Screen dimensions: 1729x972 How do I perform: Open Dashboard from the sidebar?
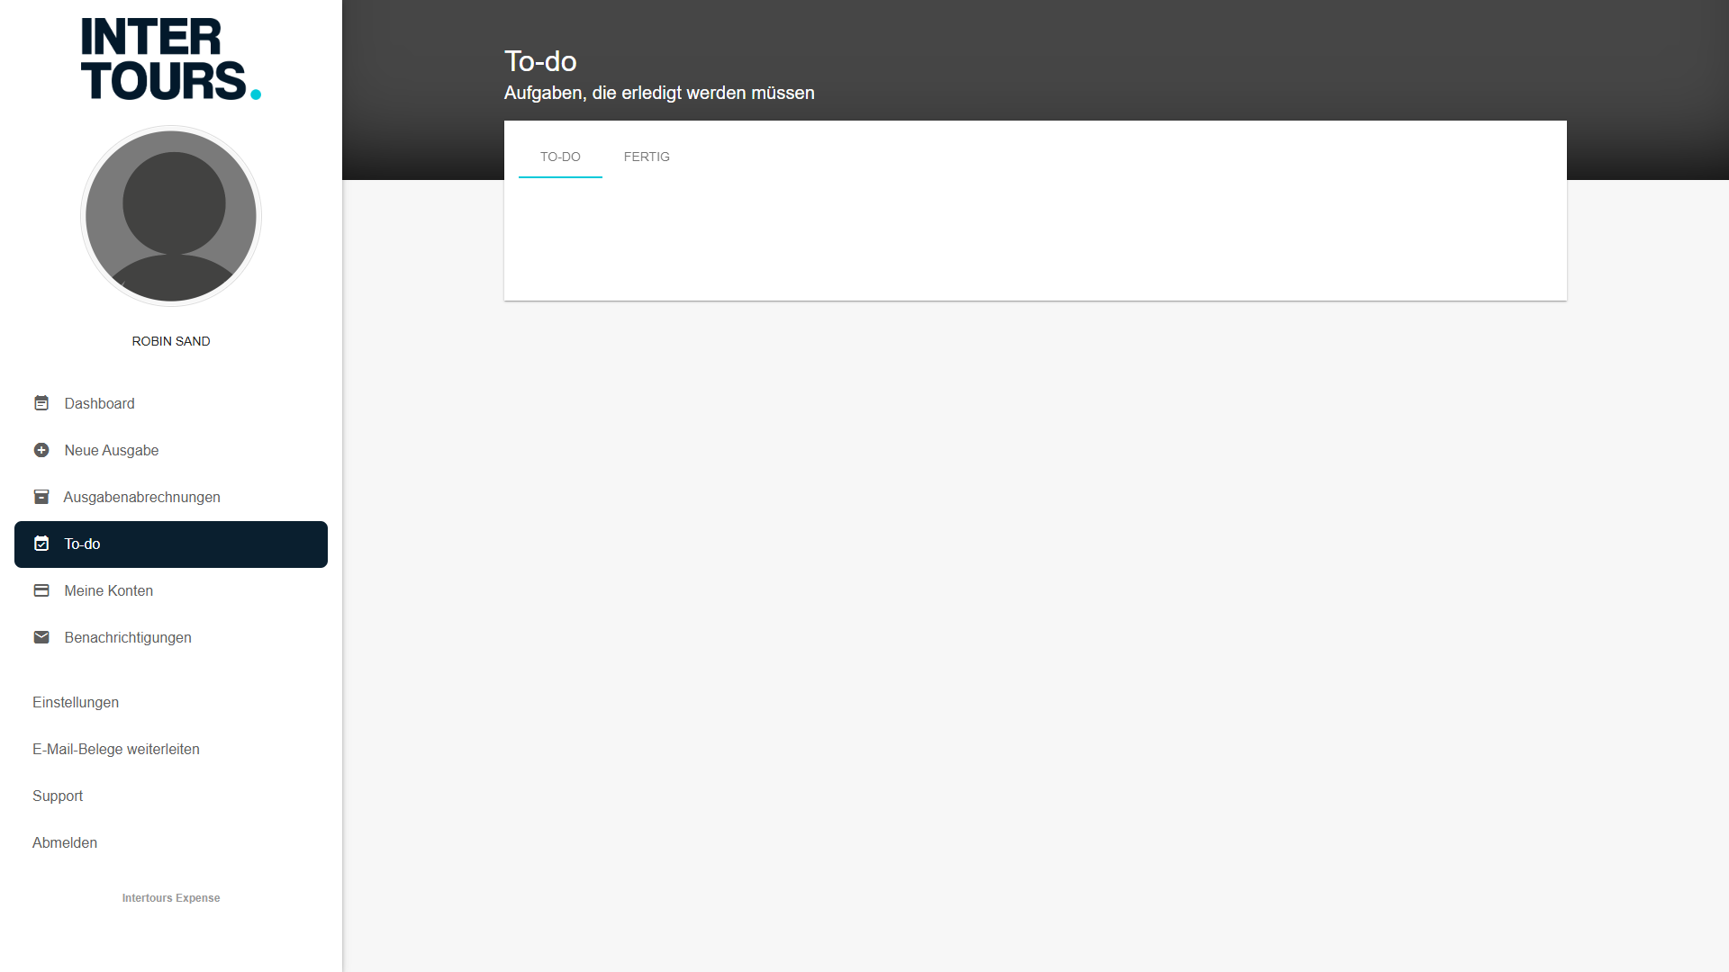point(99,403)
